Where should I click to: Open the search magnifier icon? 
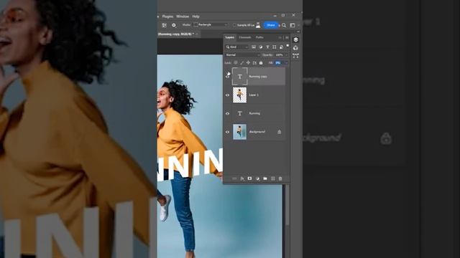point(284,26)
